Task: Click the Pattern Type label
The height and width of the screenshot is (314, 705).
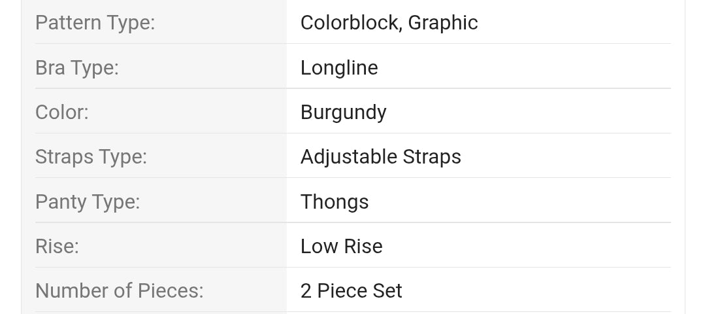Action: pos(95,22)
